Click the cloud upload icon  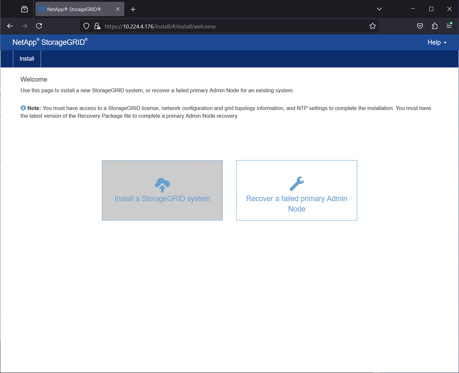point(162,185)
